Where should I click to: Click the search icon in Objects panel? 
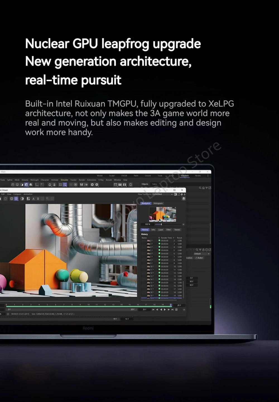click(200, 188)
